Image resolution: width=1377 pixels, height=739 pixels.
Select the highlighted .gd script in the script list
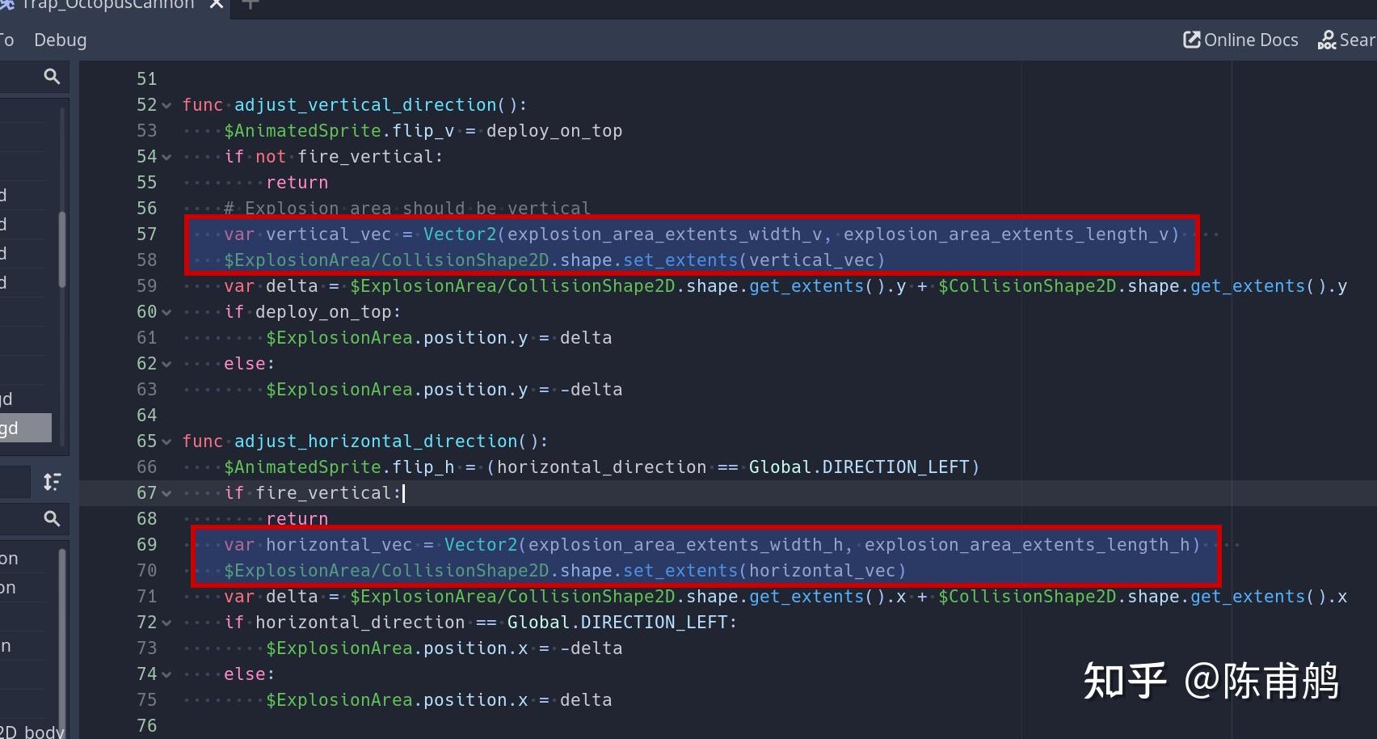[x=24, y=427]
